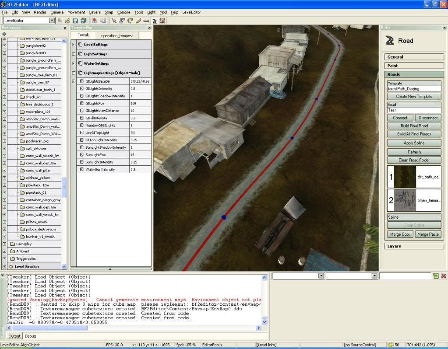Screen dimensions: 448x349
Task: Open the Compile menu
Action: (x=124, y=12)
